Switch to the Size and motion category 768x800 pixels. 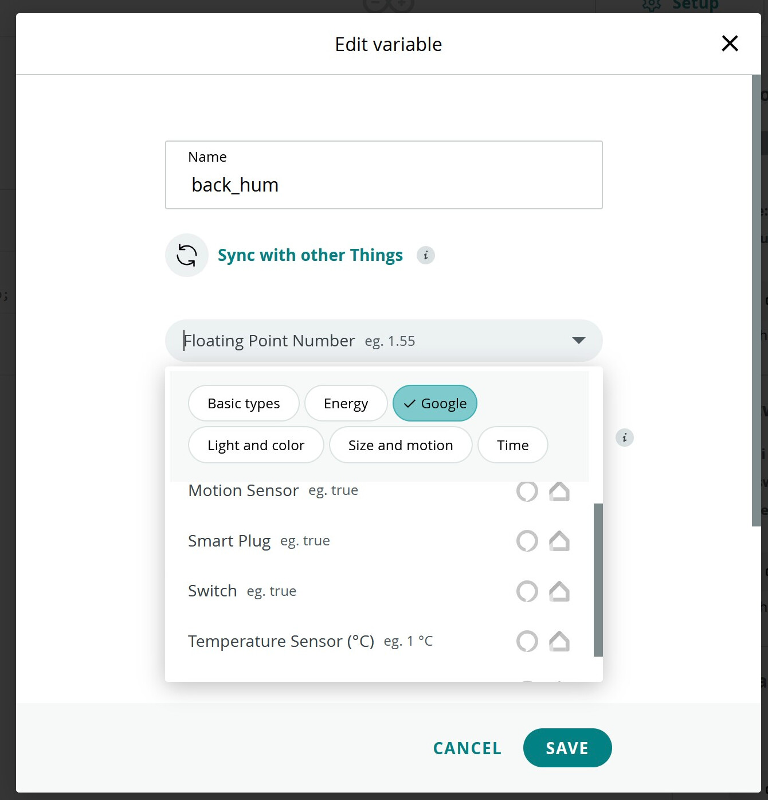[x=400, y=445]
